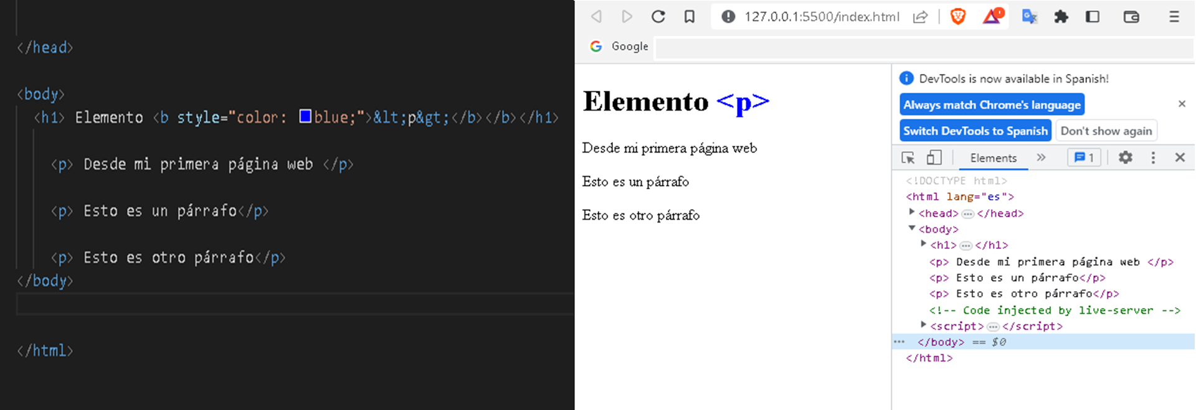The width and height of the screenshot is (1196, 410).
Task: Click the h1 Elemento line in editor
Action: (x=296, y=118)
